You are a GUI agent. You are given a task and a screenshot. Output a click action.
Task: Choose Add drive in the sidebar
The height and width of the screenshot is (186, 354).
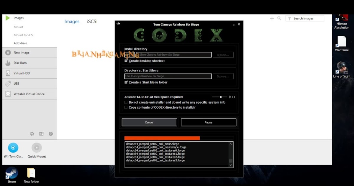tap(20, 43)
